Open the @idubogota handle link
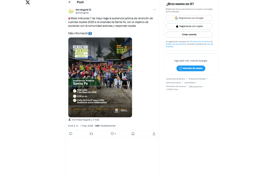 pos(82,13)
